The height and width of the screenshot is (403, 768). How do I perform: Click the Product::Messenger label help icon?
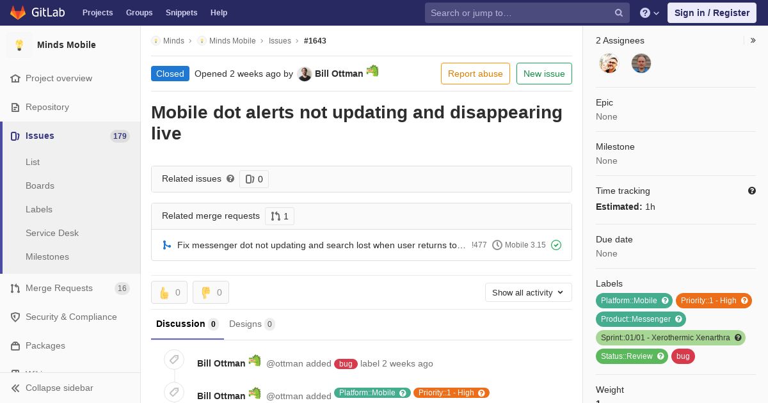pyautogui.click(x=678, y=319)
